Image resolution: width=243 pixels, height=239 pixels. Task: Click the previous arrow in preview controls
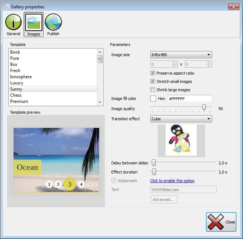[x=88, y=184]
